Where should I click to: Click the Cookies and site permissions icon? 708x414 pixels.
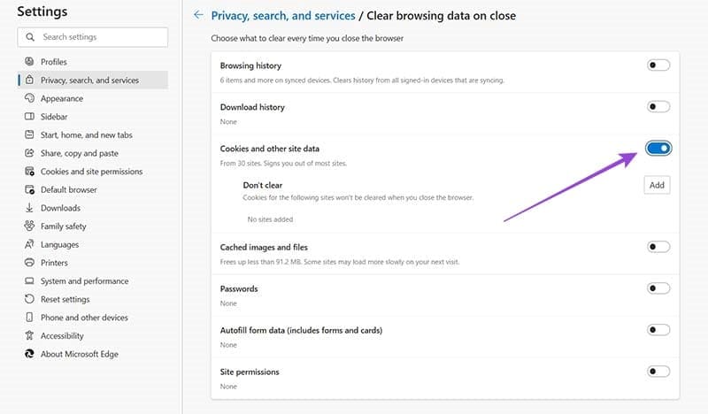coord(29,171)
